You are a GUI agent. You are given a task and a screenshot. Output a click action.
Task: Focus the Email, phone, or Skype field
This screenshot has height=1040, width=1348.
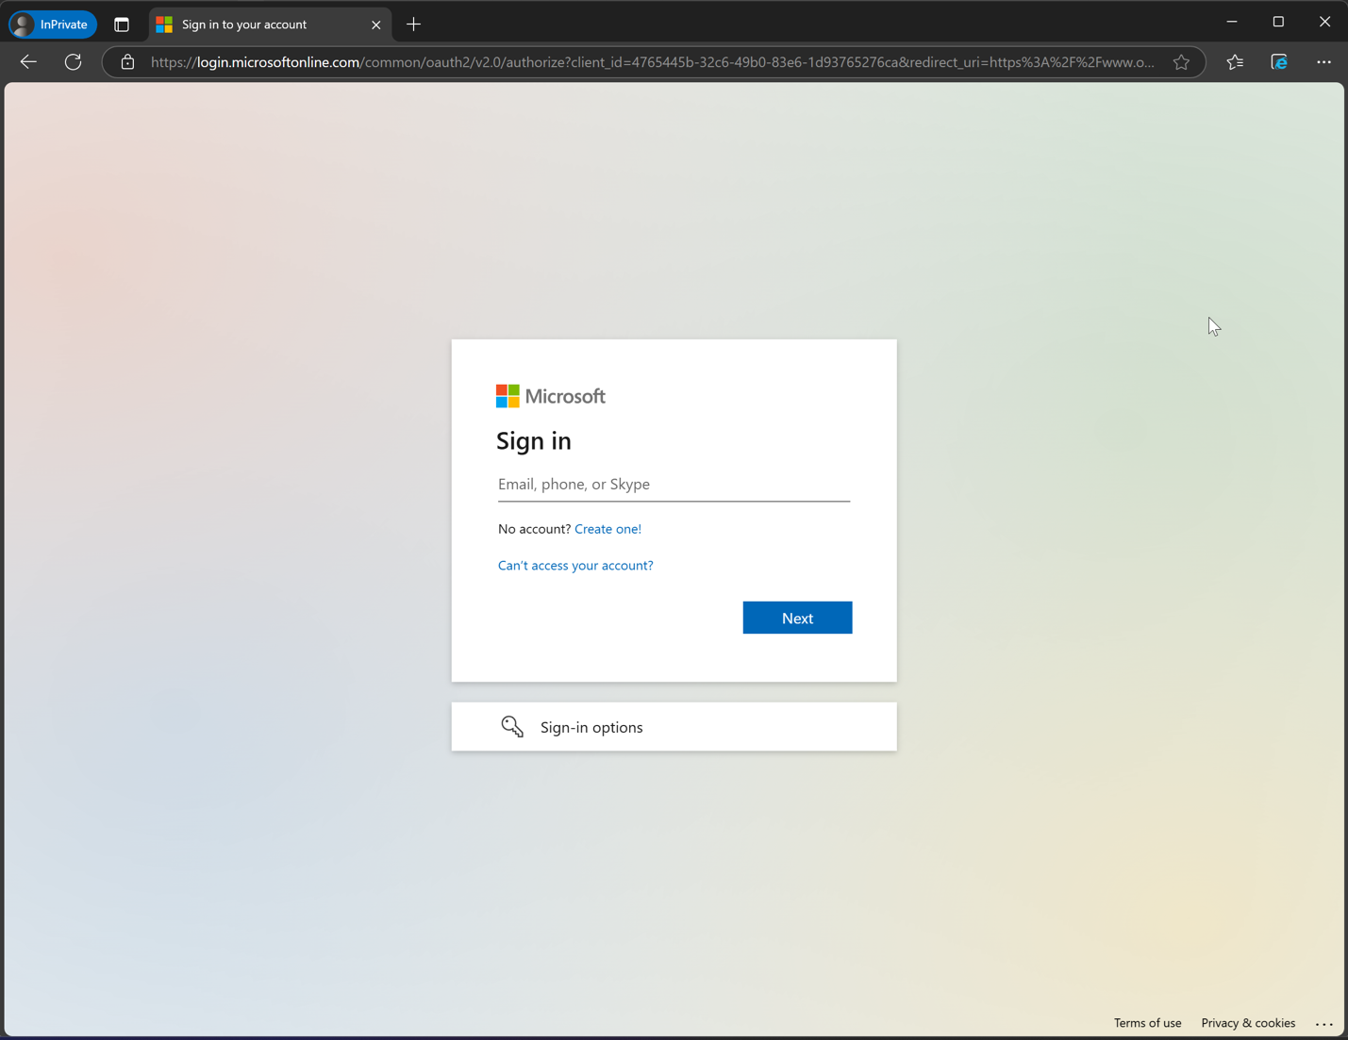[x=674, y=485]
